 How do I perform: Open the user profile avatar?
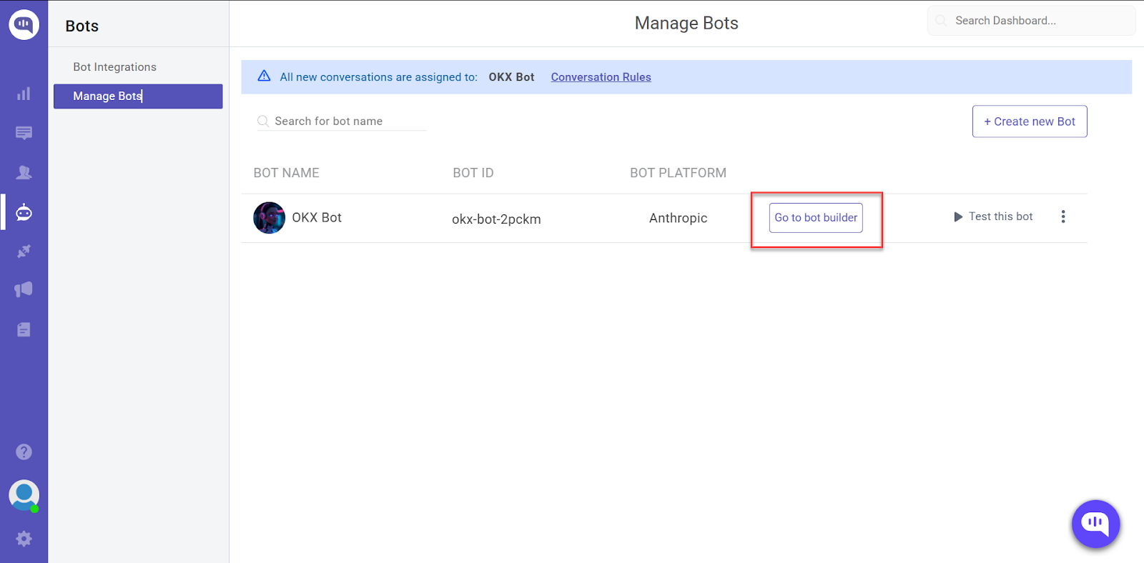24,495
